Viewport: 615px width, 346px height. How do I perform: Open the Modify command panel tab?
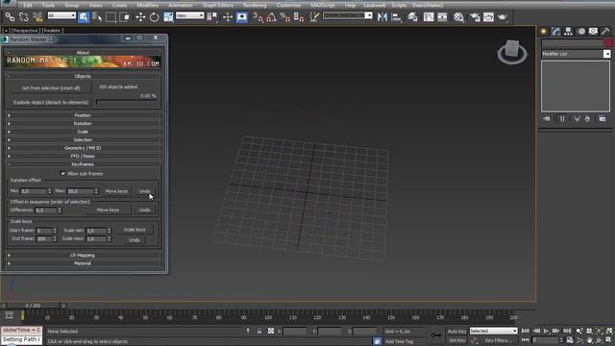point(555,32)
